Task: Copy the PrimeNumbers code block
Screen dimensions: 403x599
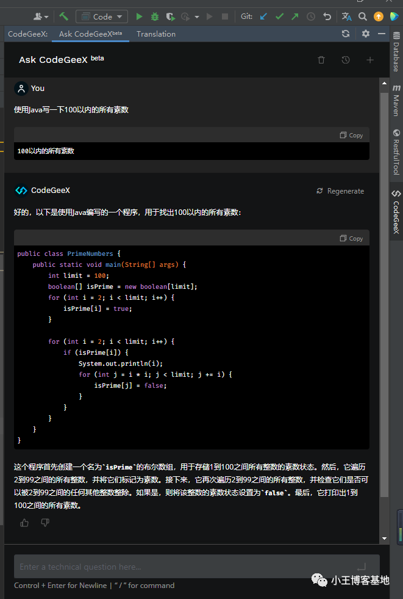Action: 352,238
